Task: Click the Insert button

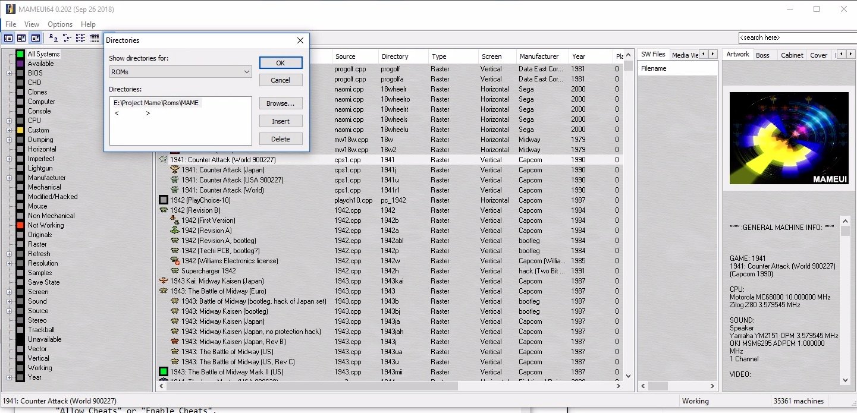Action: click(x=281, y=121)
